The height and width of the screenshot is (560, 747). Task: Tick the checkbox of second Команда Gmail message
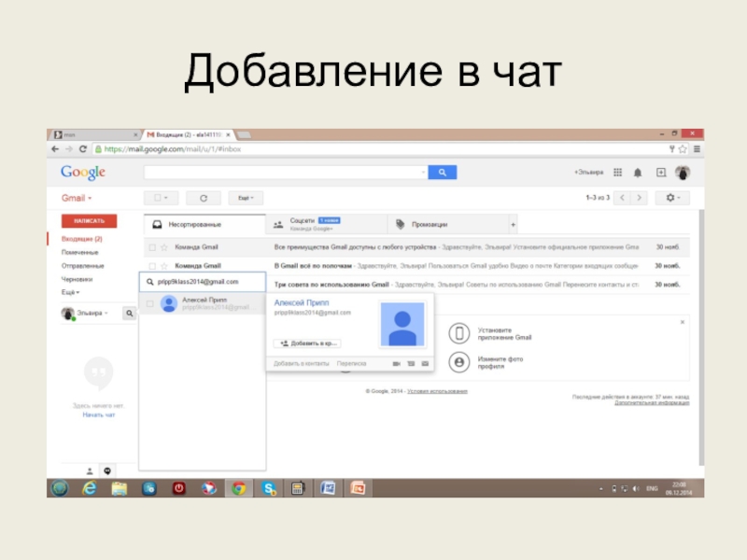152,266
